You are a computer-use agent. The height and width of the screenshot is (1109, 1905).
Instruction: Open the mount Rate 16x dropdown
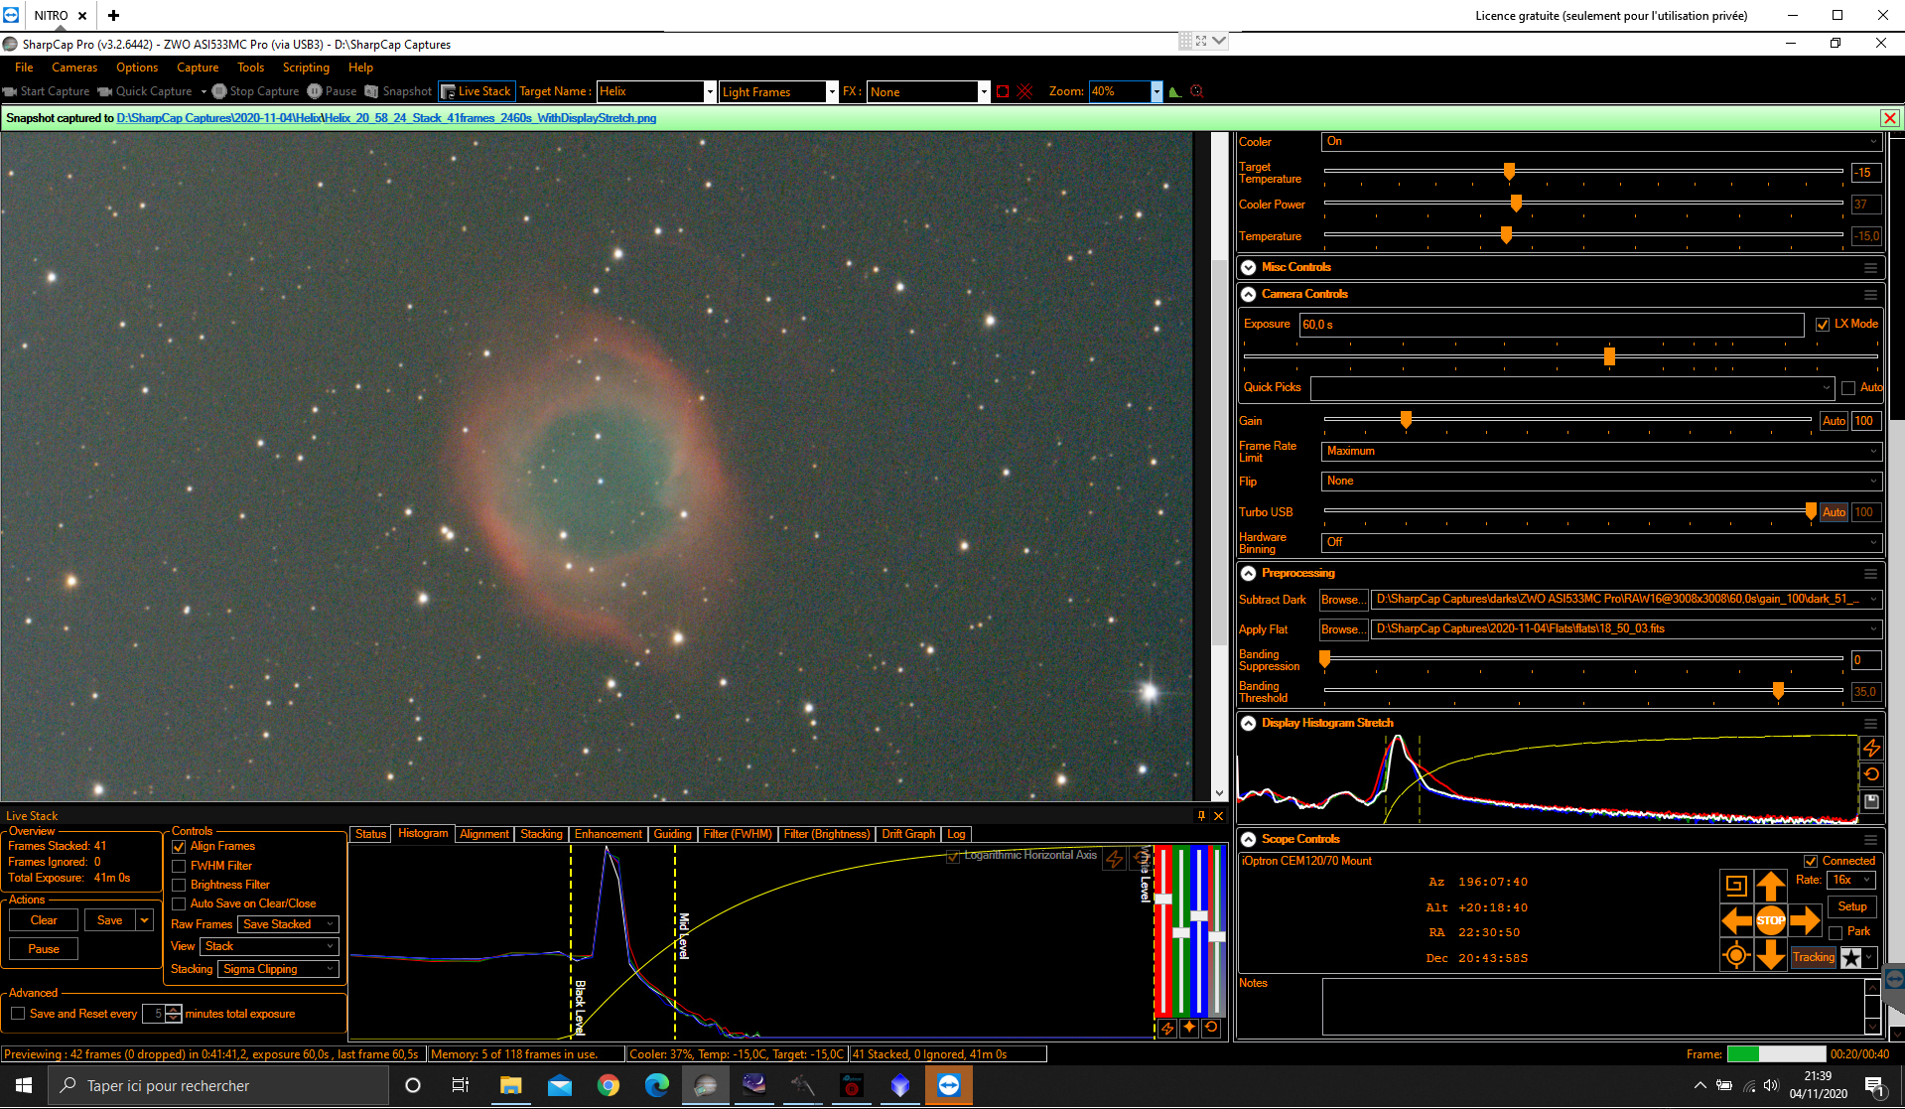1850,880
